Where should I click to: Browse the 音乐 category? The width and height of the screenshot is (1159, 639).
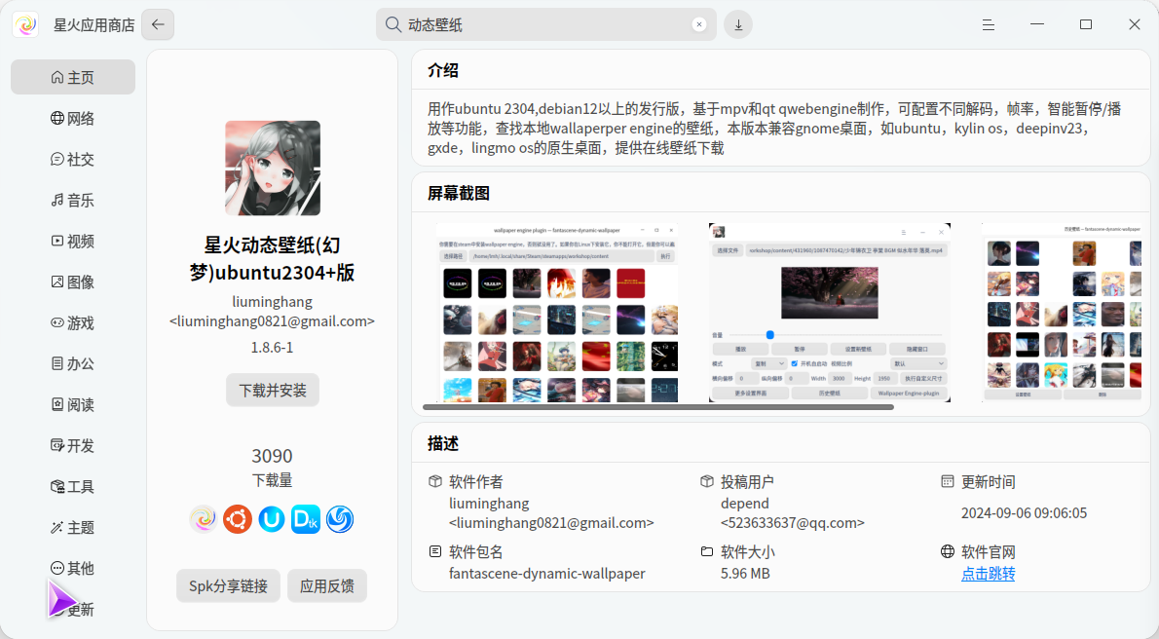coord(72,200)
